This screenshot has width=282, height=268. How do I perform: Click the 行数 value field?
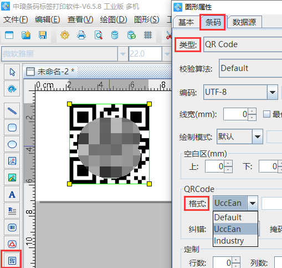click(x=223, y=262)
